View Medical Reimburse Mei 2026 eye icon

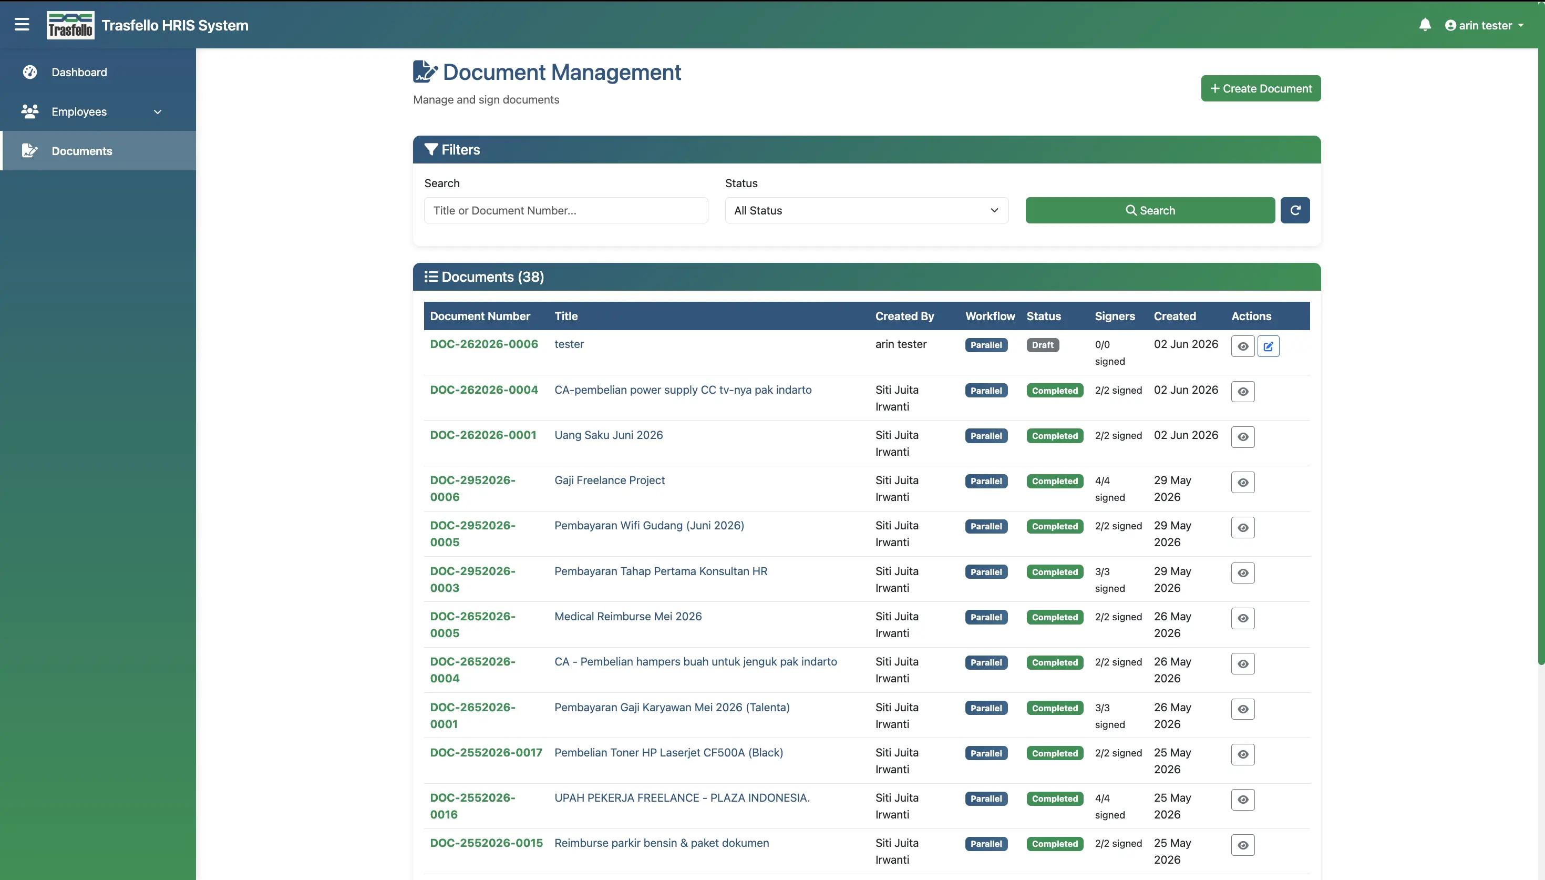[1242, 618]
